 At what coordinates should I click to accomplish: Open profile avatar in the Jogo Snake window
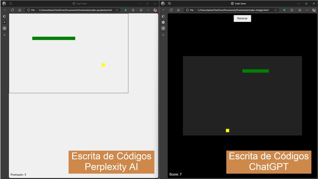point(4,4)
